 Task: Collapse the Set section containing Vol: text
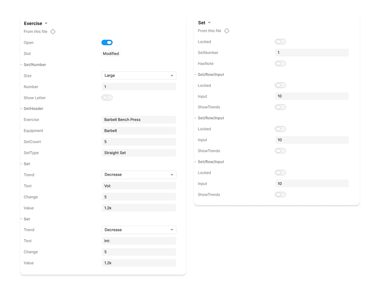point(21,164)
